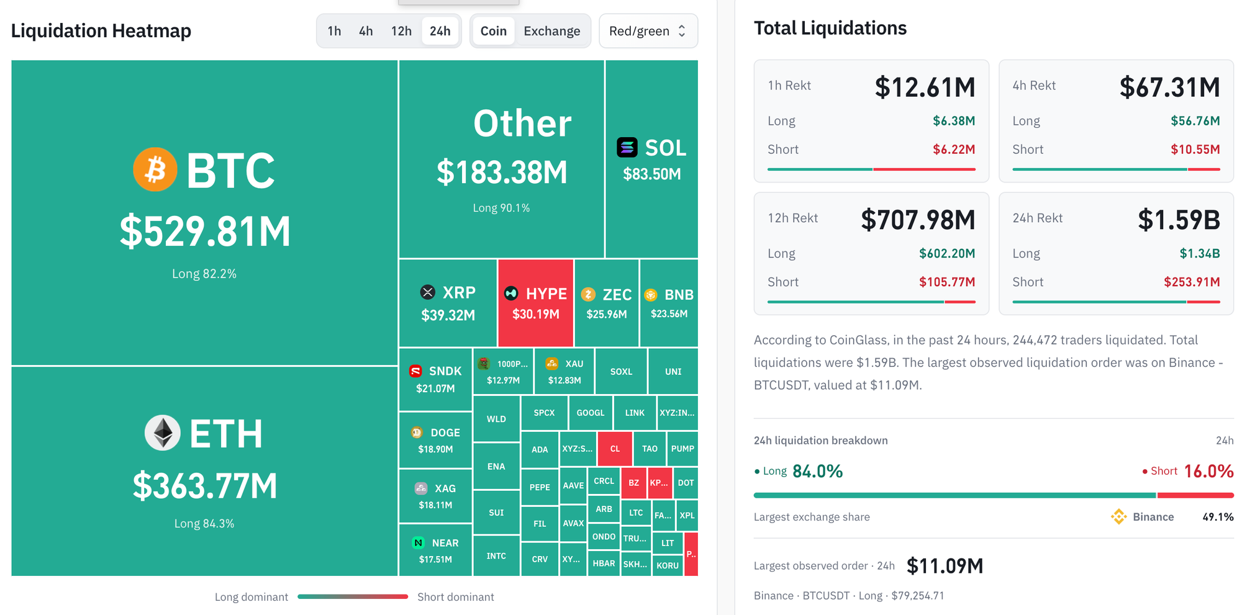The height and width of the screenshot is (615, 1242).
Task: Click the 24h Rekt $1.59B value
Action: 1179,220
